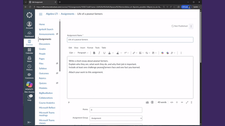
Task: Click the Points input field
Action: (116, 110)
